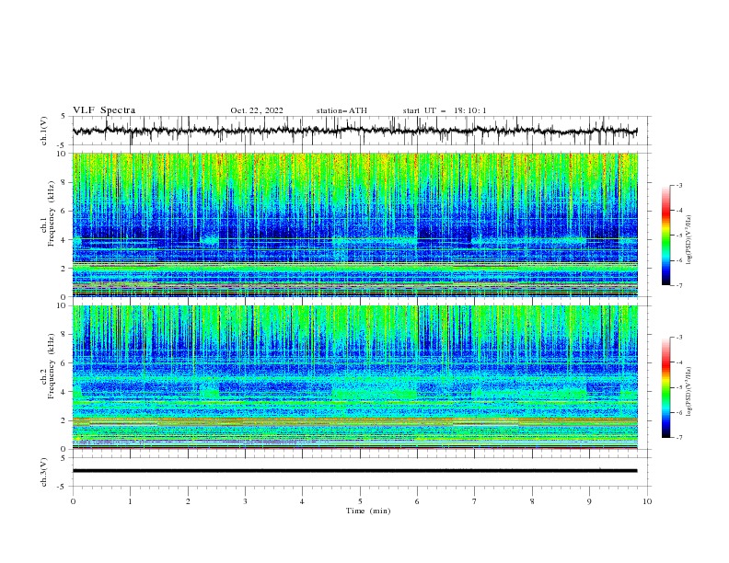Screen dimensions: 729x563
Task: Click time axis tick label "8"
Action: [532, 501]
